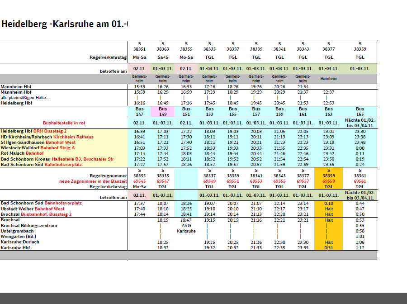Select the 22:37 Mannheim Hbf time
The width and height of the screenshot is (407, 304).
click(329, 92)
